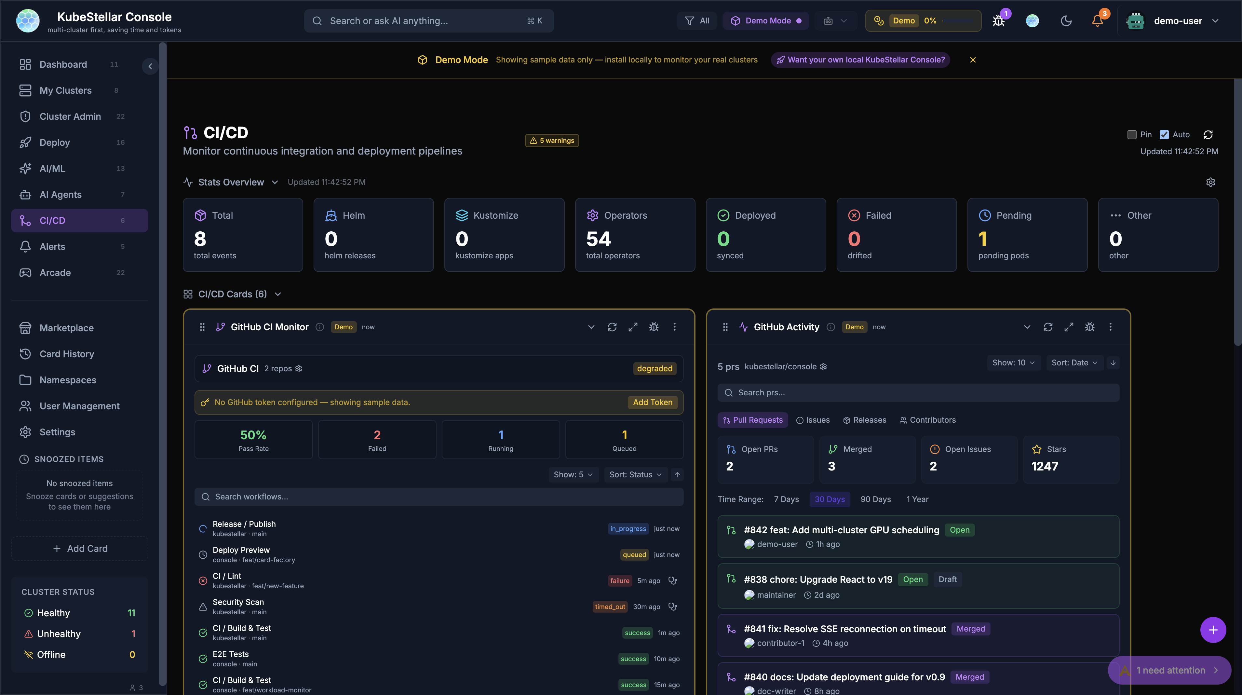Image resolution: width=1242 pixels, height=695 pixels.
Task: Click the refresh icon on GitHub CI Monitor card
Action: (612, 327)
